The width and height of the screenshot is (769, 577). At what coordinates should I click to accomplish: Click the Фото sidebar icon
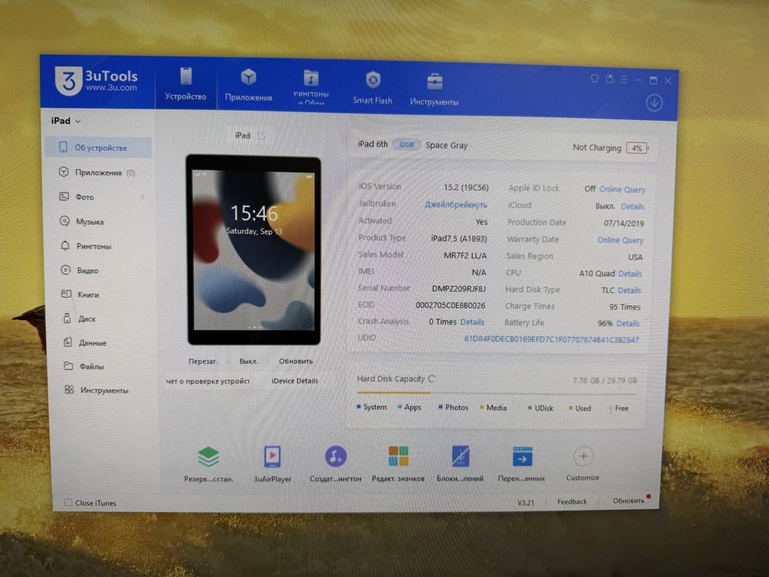(65, 197)
